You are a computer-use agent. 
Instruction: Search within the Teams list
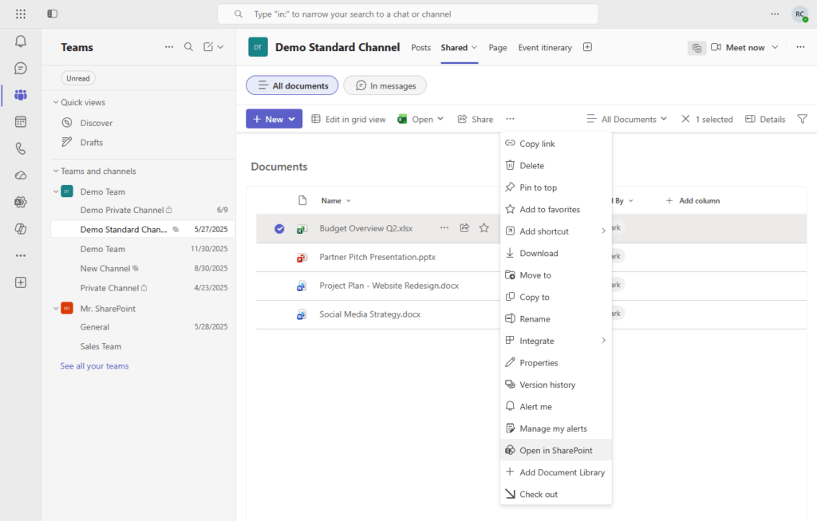tap(188, 47)
